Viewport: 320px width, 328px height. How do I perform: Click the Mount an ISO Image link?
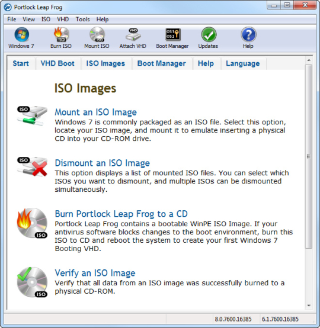point(96,112)
